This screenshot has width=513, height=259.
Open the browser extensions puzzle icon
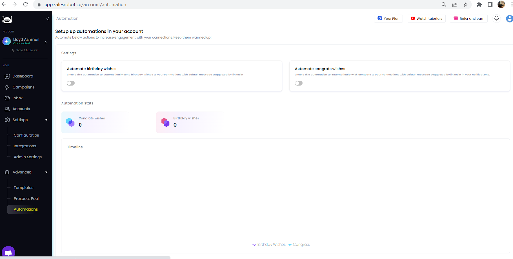[x=479, y=4]
